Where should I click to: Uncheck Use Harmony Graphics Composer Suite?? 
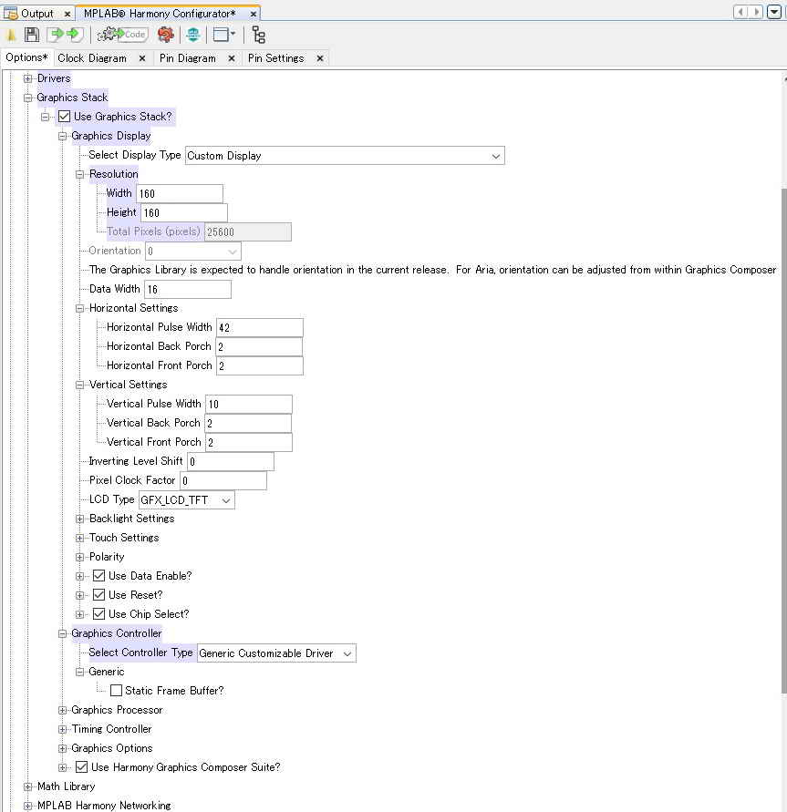(81, 767)
